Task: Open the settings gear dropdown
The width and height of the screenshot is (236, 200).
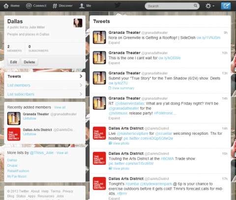Action: pyautogui.click(x=210, y=6)
